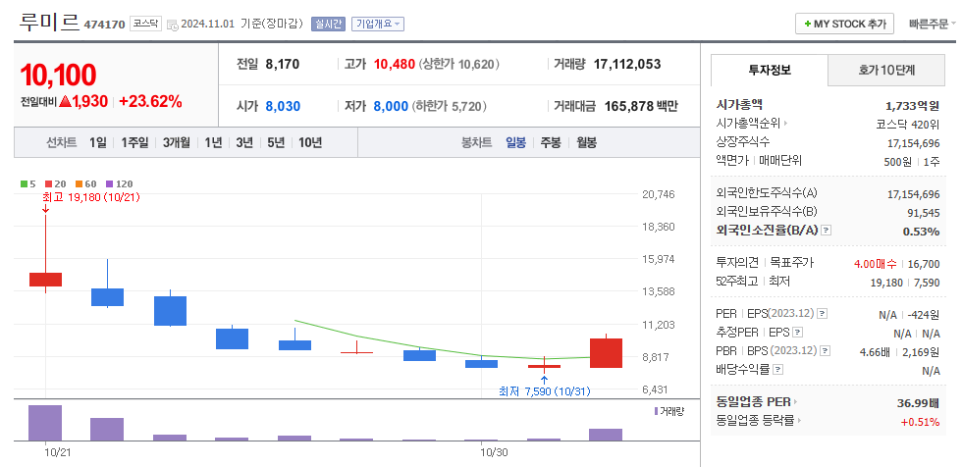Click the 목표주가 16,700 value
The height and width of the screenshot is (467, 962).
pyautogui.click(x=923, y=264)
